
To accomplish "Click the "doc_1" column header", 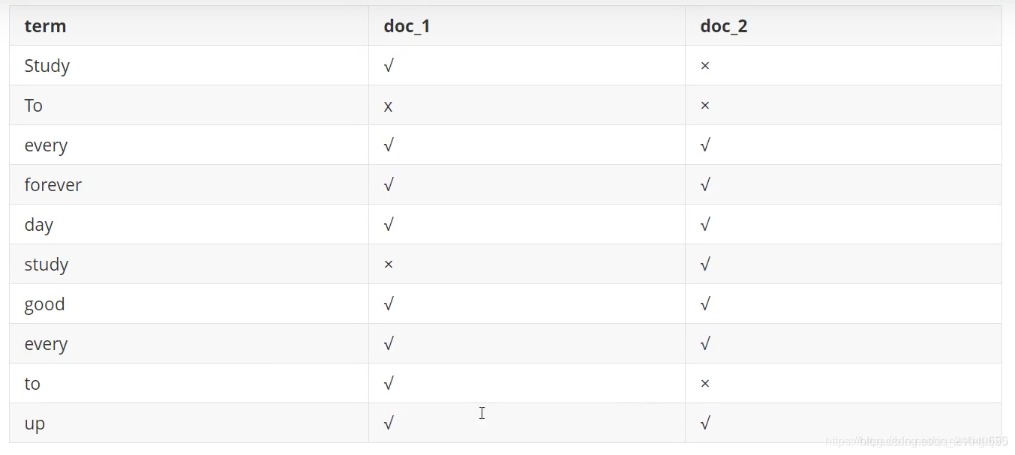I will click(x=407, y=26).
